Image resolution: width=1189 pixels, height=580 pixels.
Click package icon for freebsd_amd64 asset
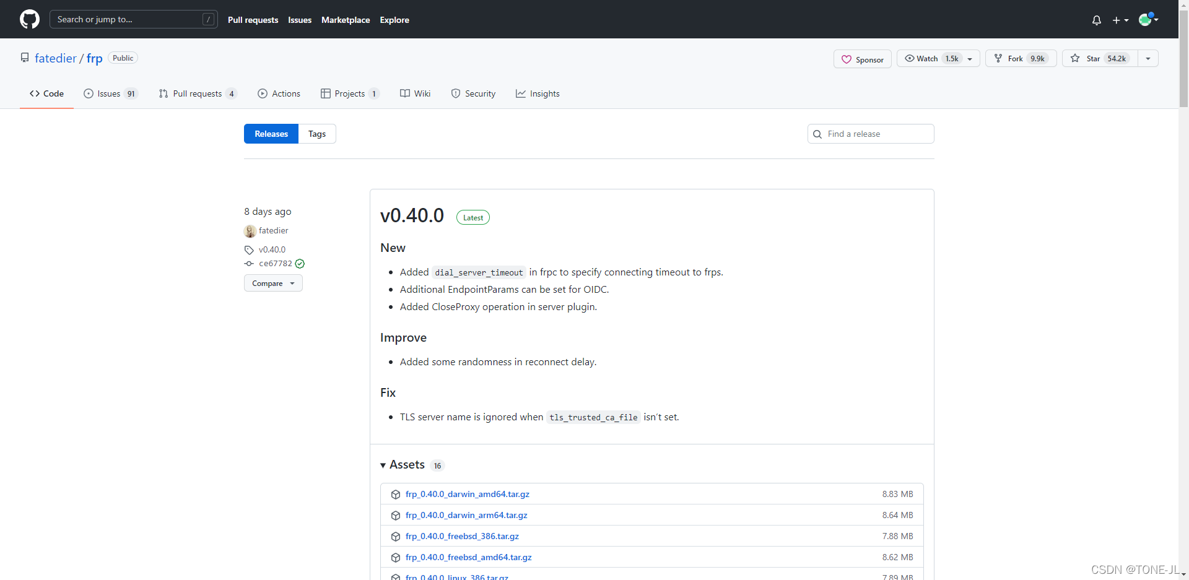396,558
